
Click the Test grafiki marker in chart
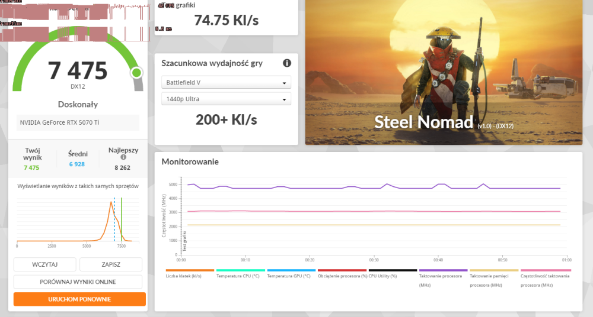[x=184, y=241]
